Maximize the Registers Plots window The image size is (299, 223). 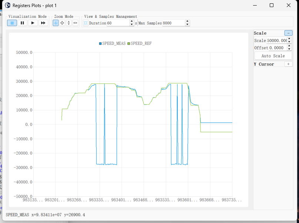[272, 5]
